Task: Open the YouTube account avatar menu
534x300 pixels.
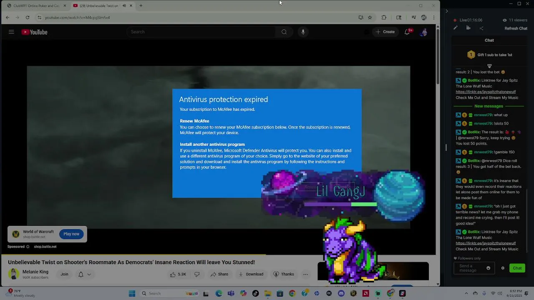Action: click(424, 32)
